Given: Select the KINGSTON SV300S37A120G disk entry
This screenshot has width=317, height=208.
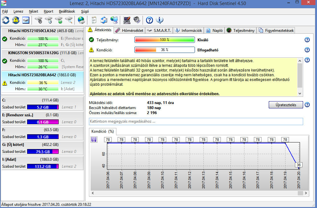Looking at the screenshot, I should coord(43,60).
